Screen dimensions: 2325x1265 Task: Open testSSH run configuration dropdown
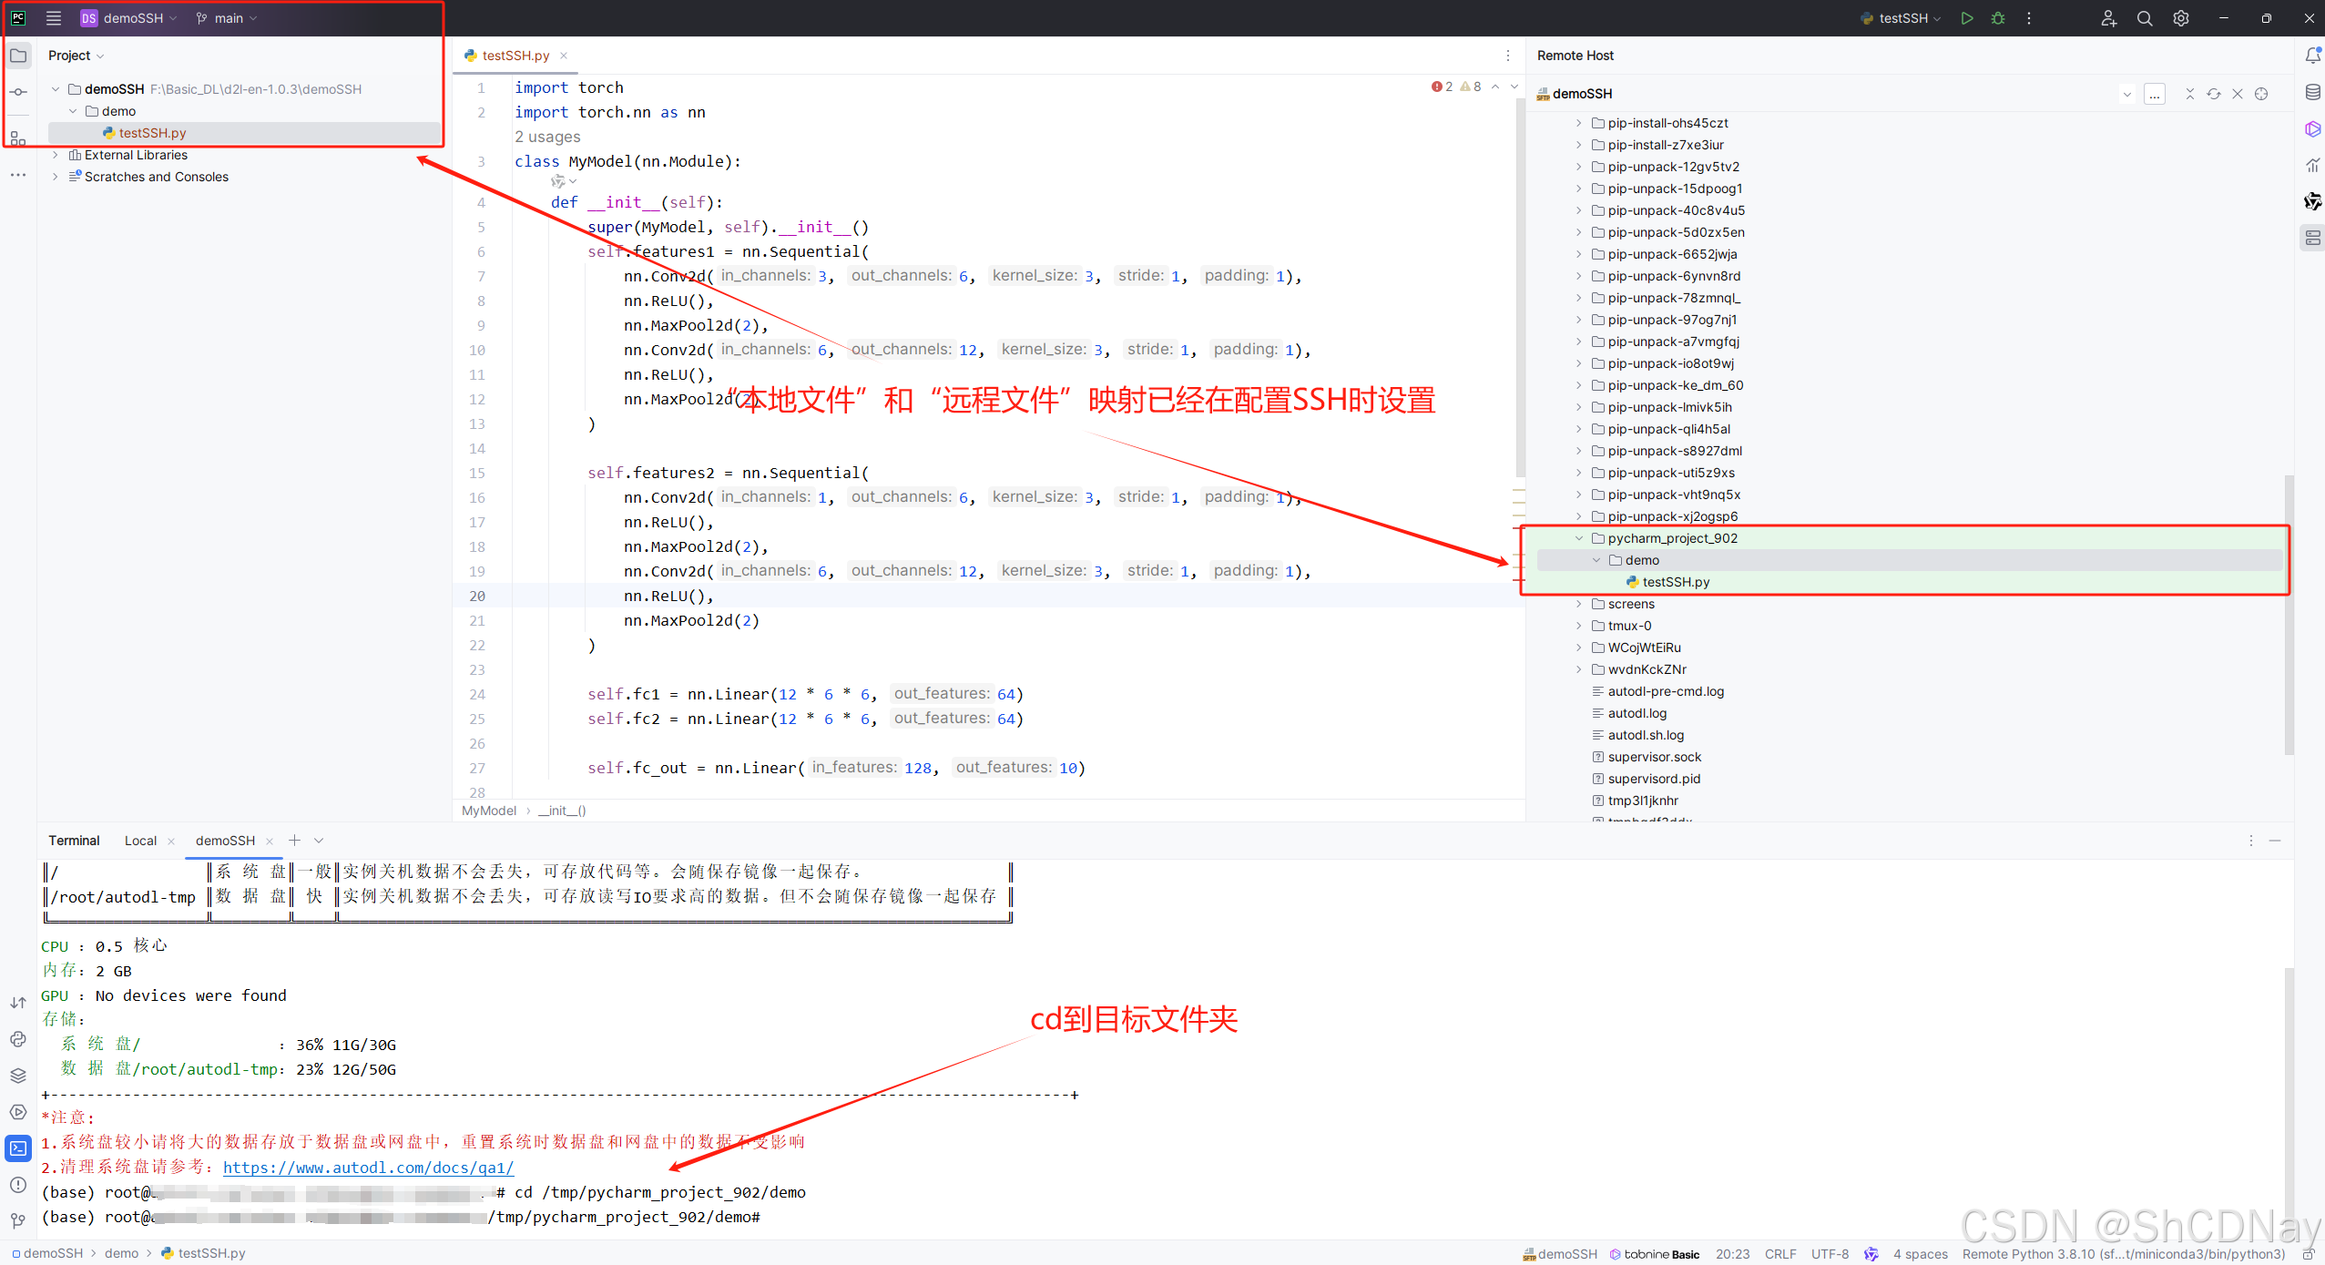[1903, 18]
